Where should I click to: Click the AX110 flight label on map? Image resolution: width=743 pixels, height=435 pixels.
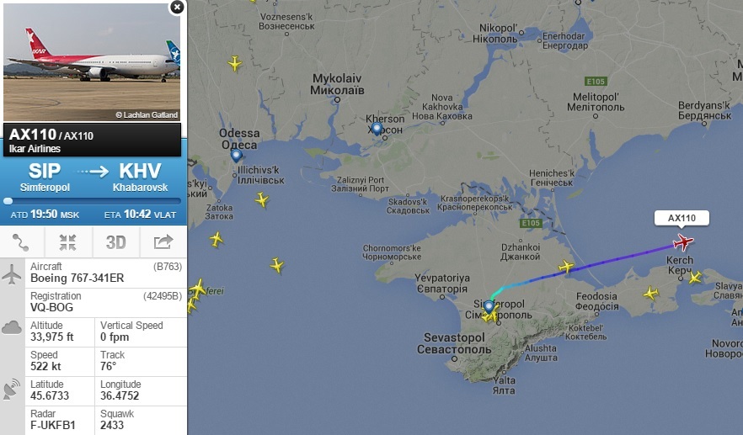tap(682, 218)
